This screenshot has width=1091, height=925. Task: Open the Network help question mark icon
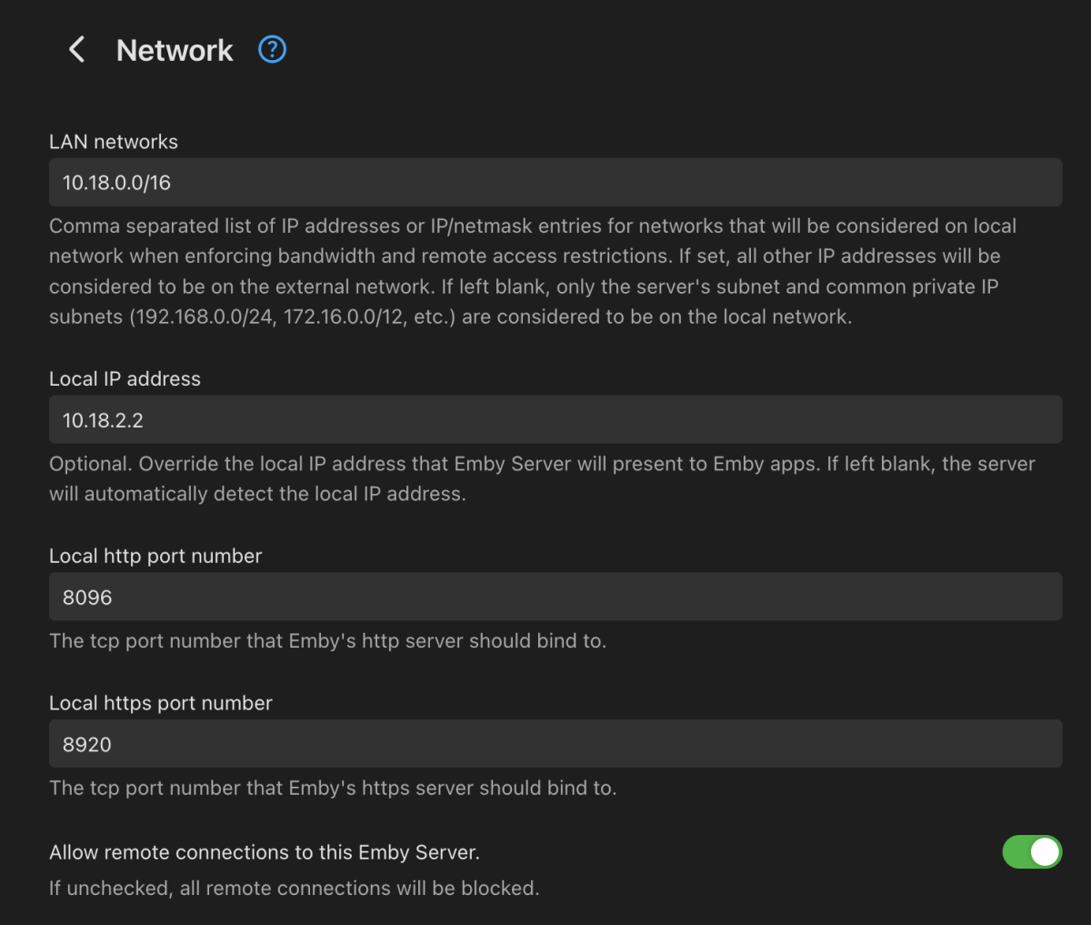pos(272,49)
